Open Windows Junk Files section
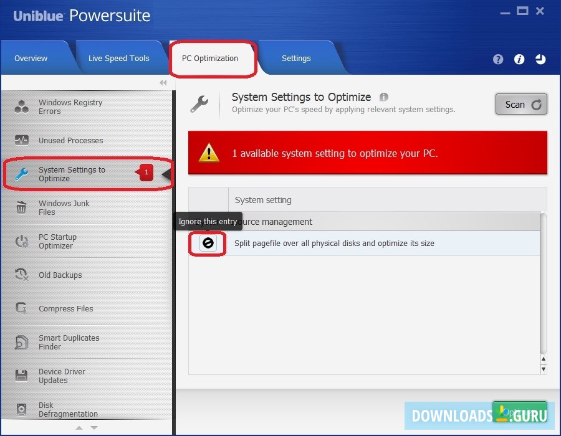Image resolution: width=561 pixels, height=436 pixels. (87, 207)
